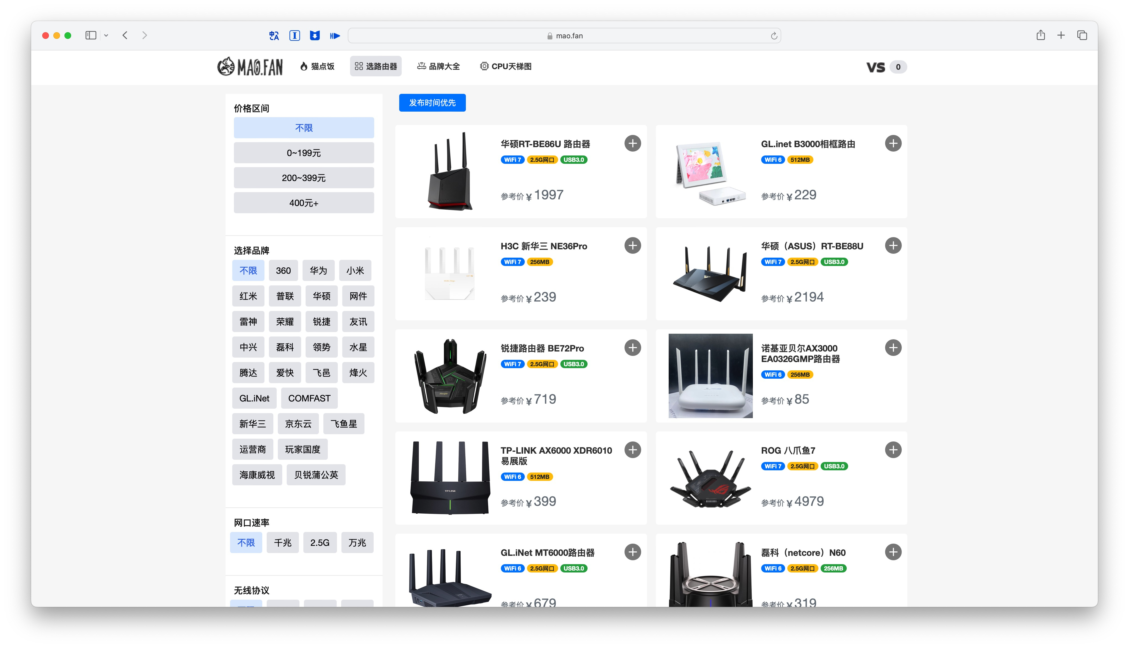Open the Bitwarden shield extension
This screenshot has height=648, width=1129.
tap(315, 36)
